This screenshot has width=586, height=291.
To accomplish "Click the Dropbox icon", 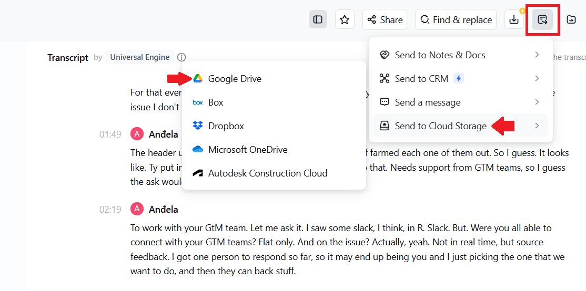I will click(198, 126).
